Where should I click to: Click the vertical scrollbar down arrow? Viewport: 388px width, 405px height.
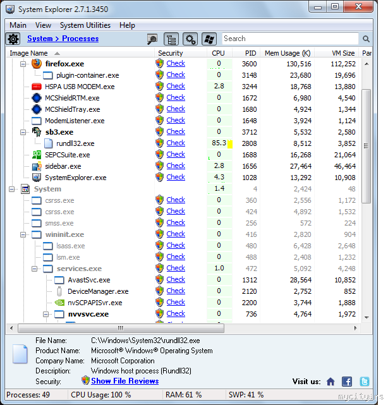click(367, 317)
